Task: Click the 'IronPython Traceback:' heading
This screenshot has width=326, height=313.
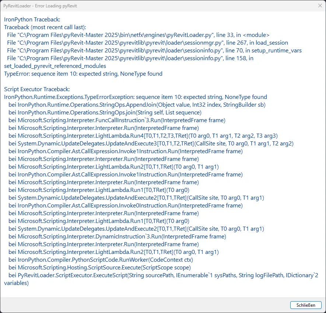Action: pos(32,20)
